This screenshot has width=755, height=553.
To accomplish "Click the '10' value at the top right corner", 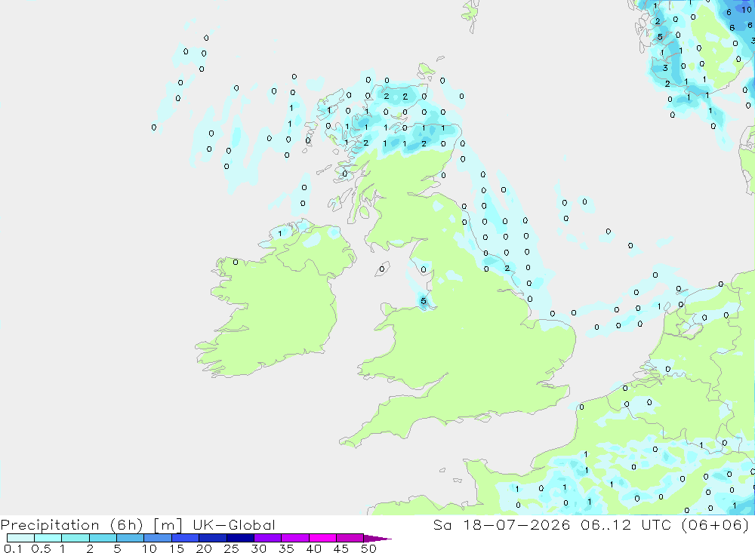I will [x=746, y=10].
